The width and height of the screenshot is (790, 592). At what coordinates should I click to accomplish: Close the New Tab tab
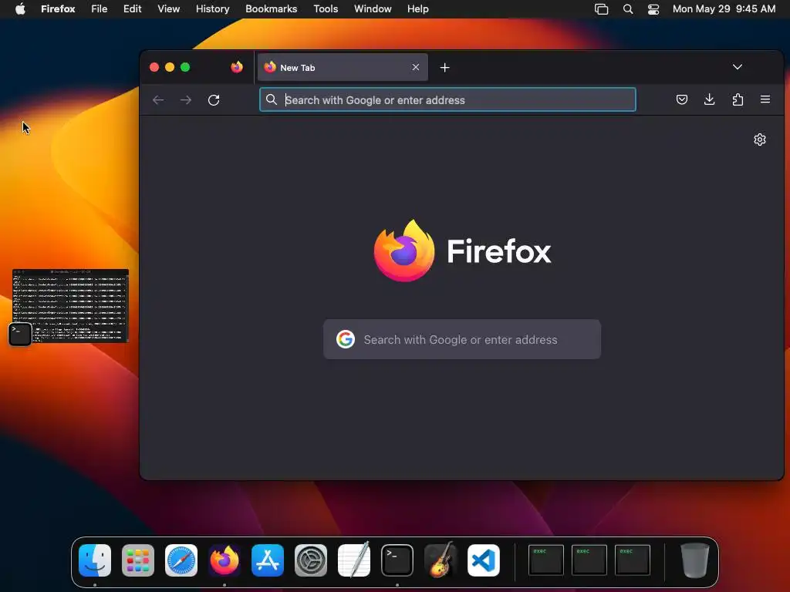tap(416, 67)
